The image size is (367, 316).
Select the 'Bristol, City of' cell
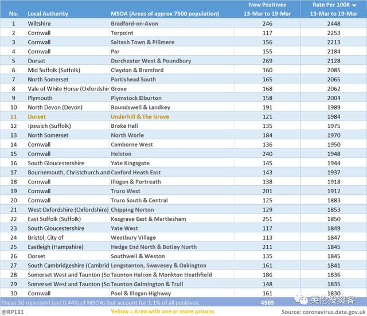click(x=45, y=238)
